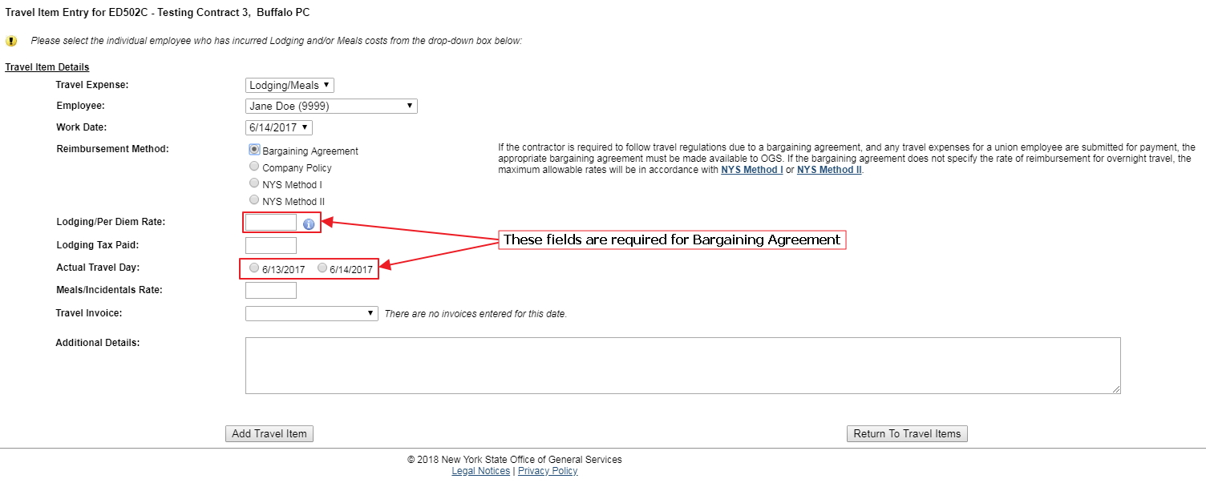Select 6/14/2017 as Actual Travel Day

coord(322,268)
